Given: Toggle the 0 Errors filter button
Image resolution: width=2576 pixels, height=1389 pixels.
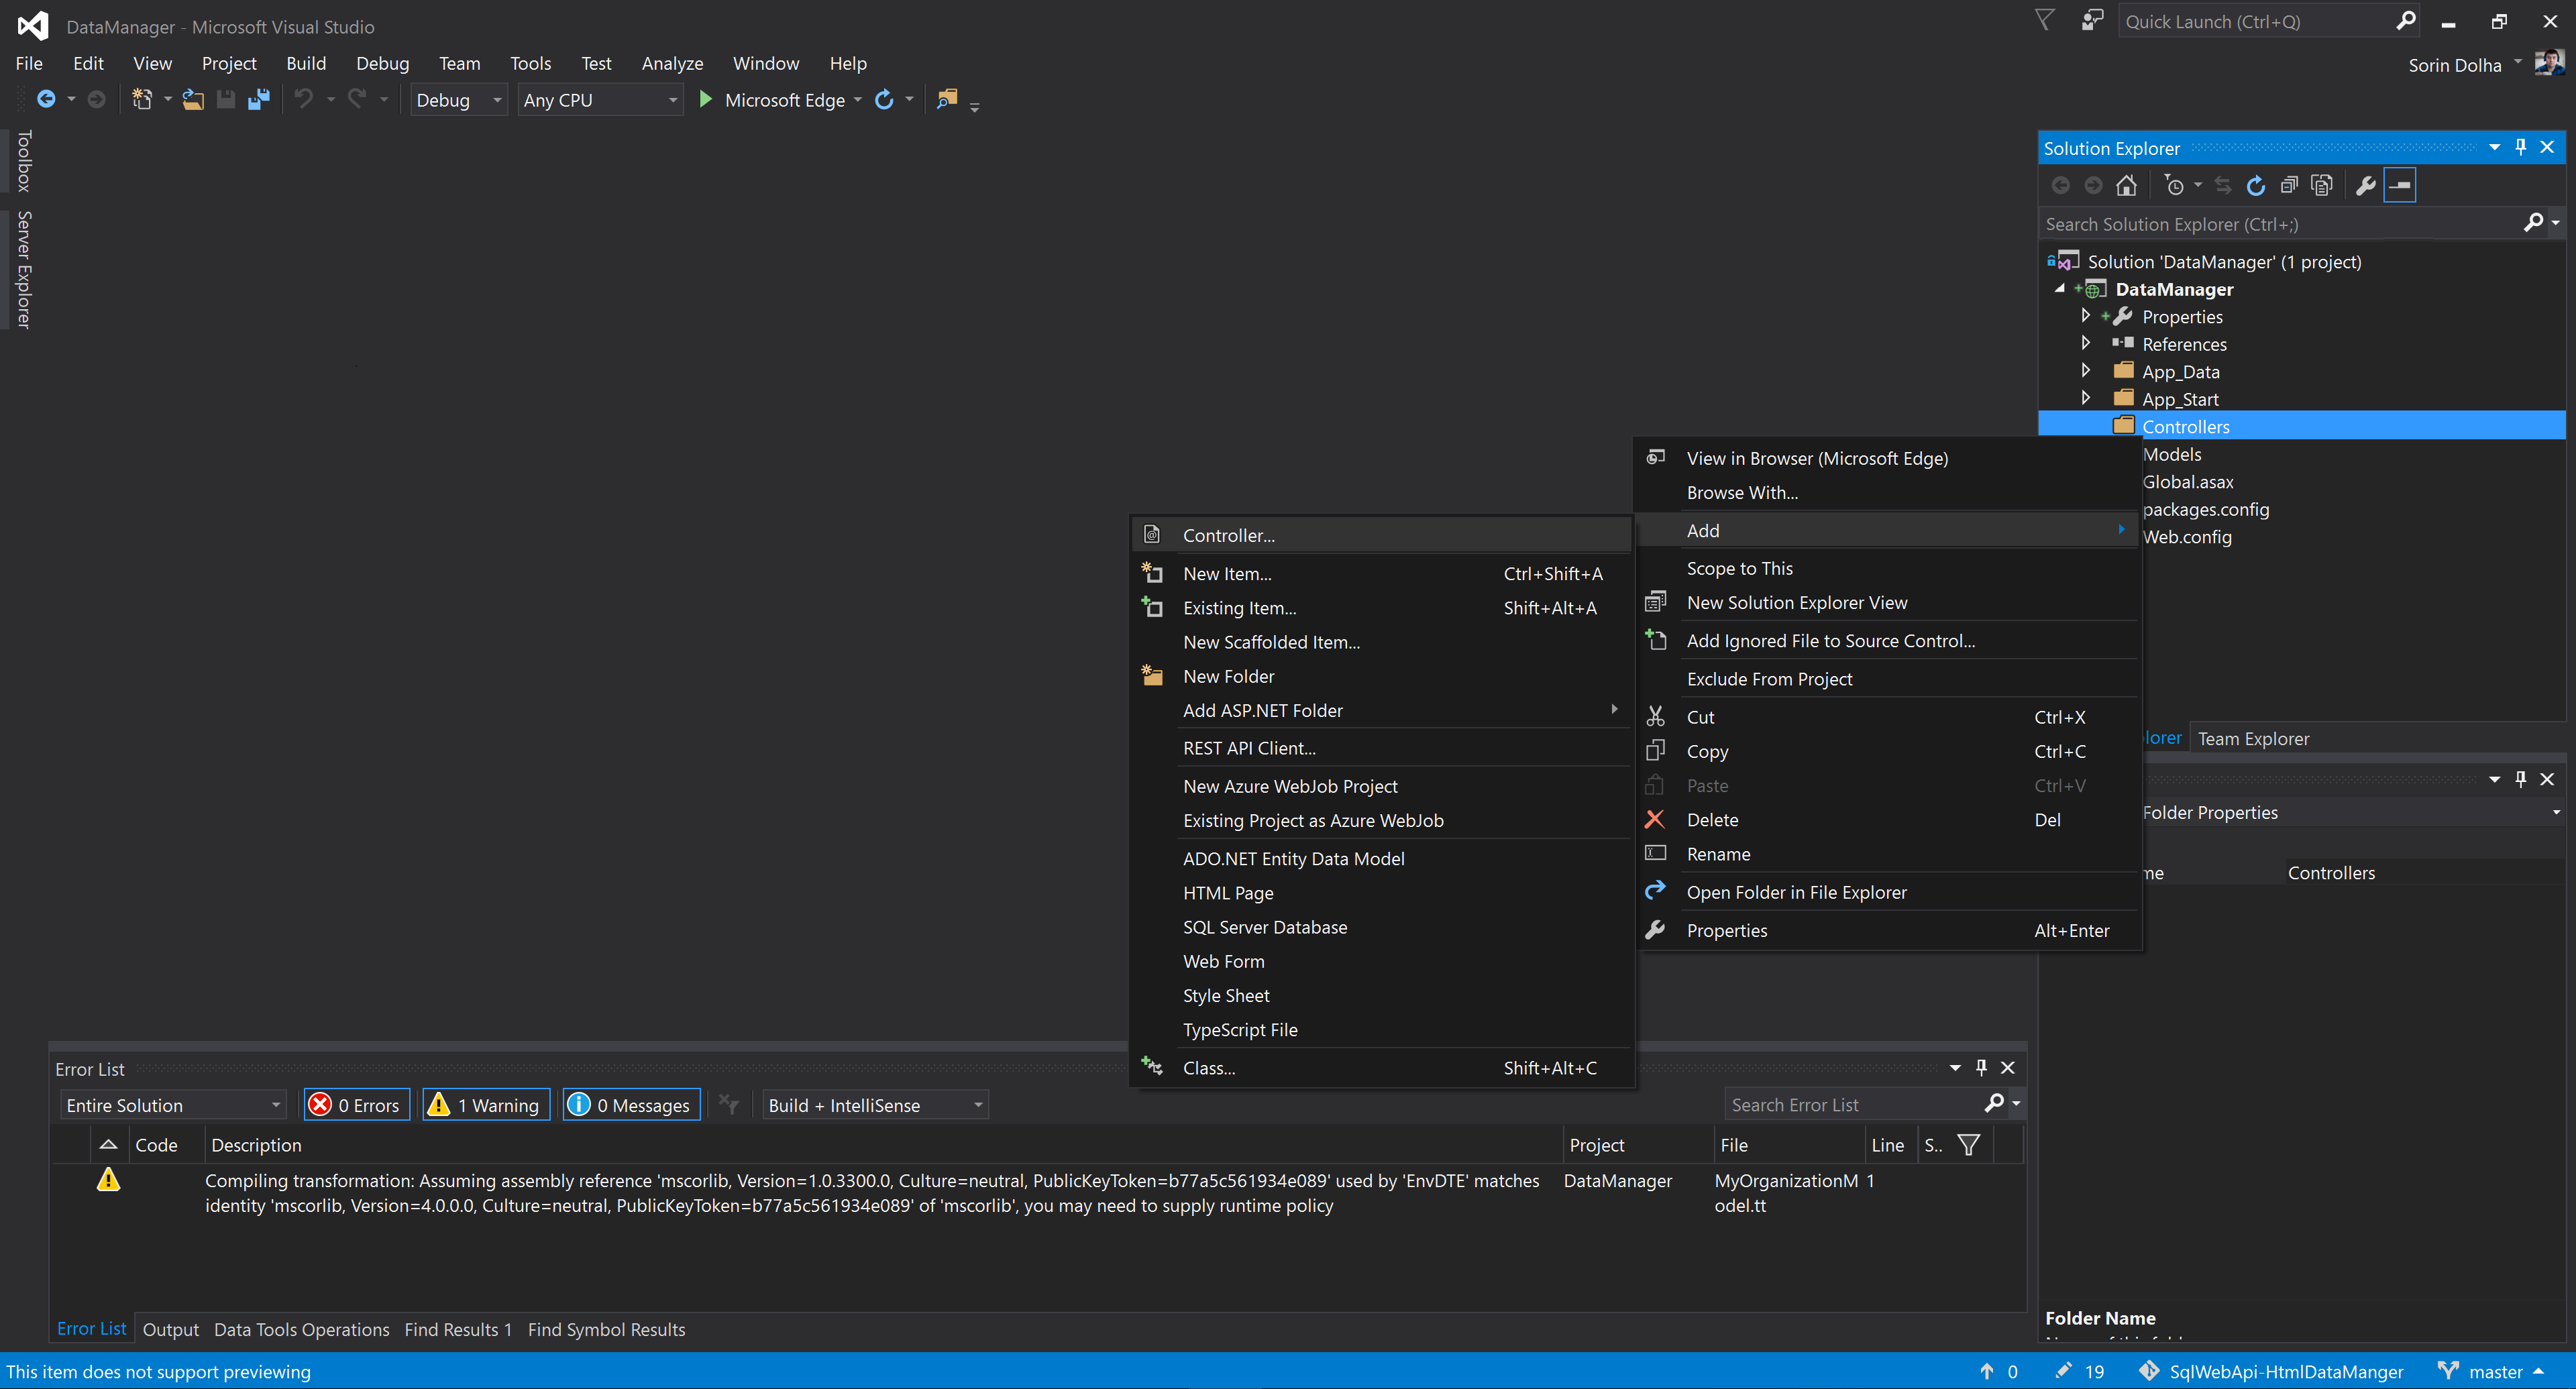Looking at the screenshot, I should tap(357, 1105).
